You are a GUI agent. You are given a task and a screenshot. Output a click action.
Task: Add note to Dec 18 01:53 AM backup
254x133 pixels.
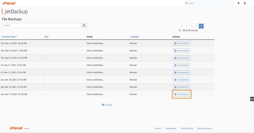pyautogui.click(x=95, y=80)
